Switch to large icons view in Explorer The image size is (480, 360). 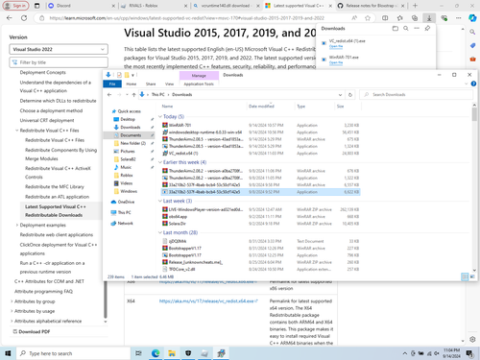point(472,276)
